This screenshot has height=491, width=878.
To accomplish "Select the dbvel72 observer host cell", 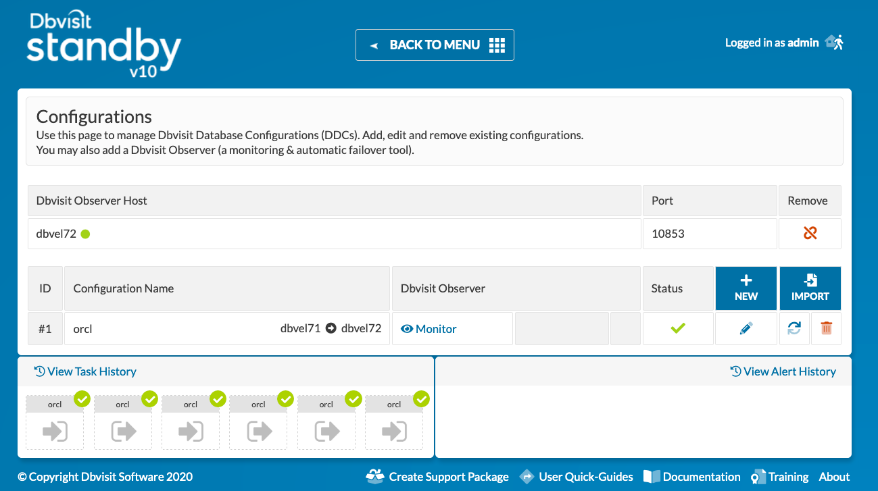I will click(335, 234).
